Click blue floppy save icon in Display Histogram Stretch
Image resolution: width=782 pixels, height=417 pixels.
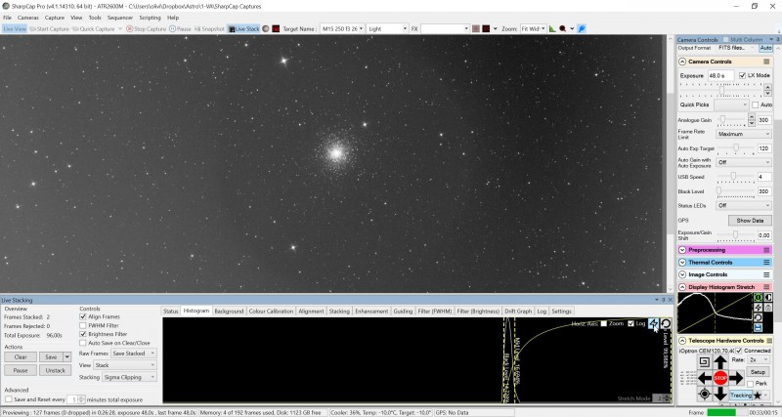[759, 327]
